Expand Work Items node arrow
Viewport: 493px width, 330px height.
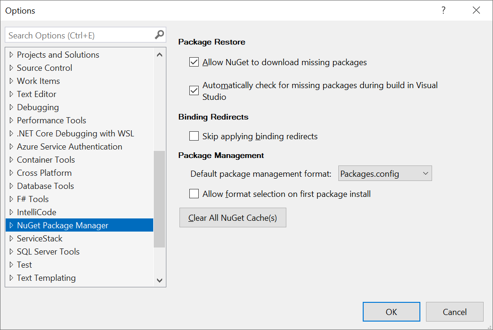pyautogui.click(x=11, y=81)
